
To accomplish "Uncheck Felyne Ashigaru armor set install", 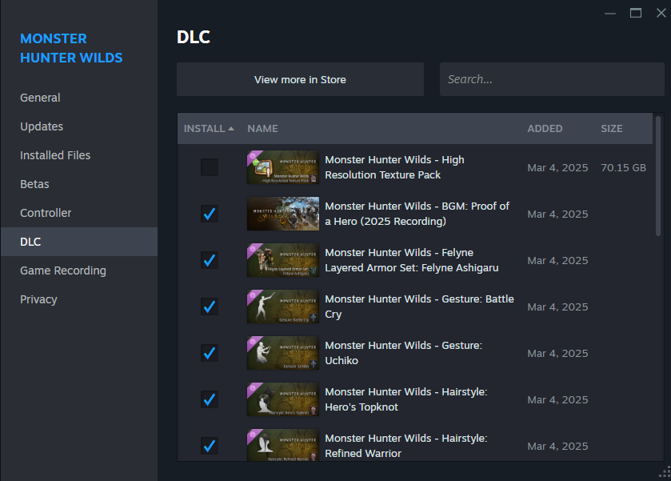I will click(x=210, y=260).
